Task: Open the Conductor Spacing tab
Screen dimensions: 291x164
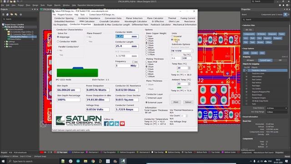Action: (x=64, y=18)
